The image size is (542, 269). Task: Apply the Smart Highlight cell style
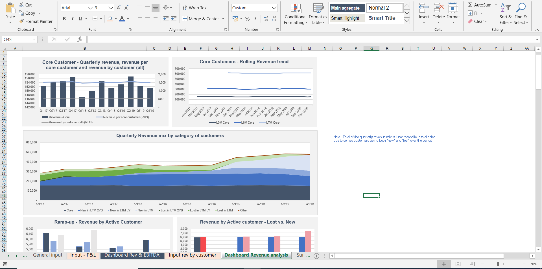pyautogui.click(x=347, y=18)
